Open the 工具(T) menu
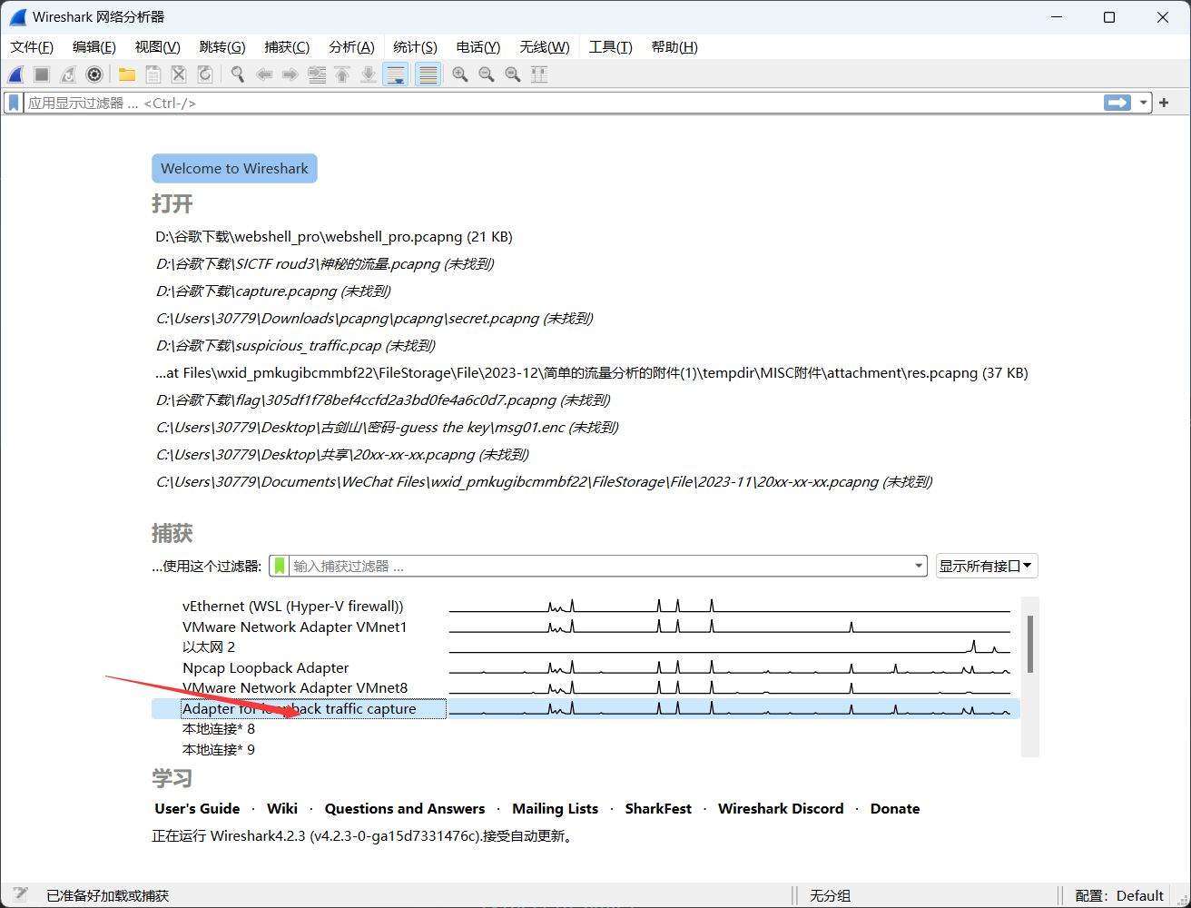The width and height of the screenshot is (1191, 908). pyautogui.click(x=611, y=47)
